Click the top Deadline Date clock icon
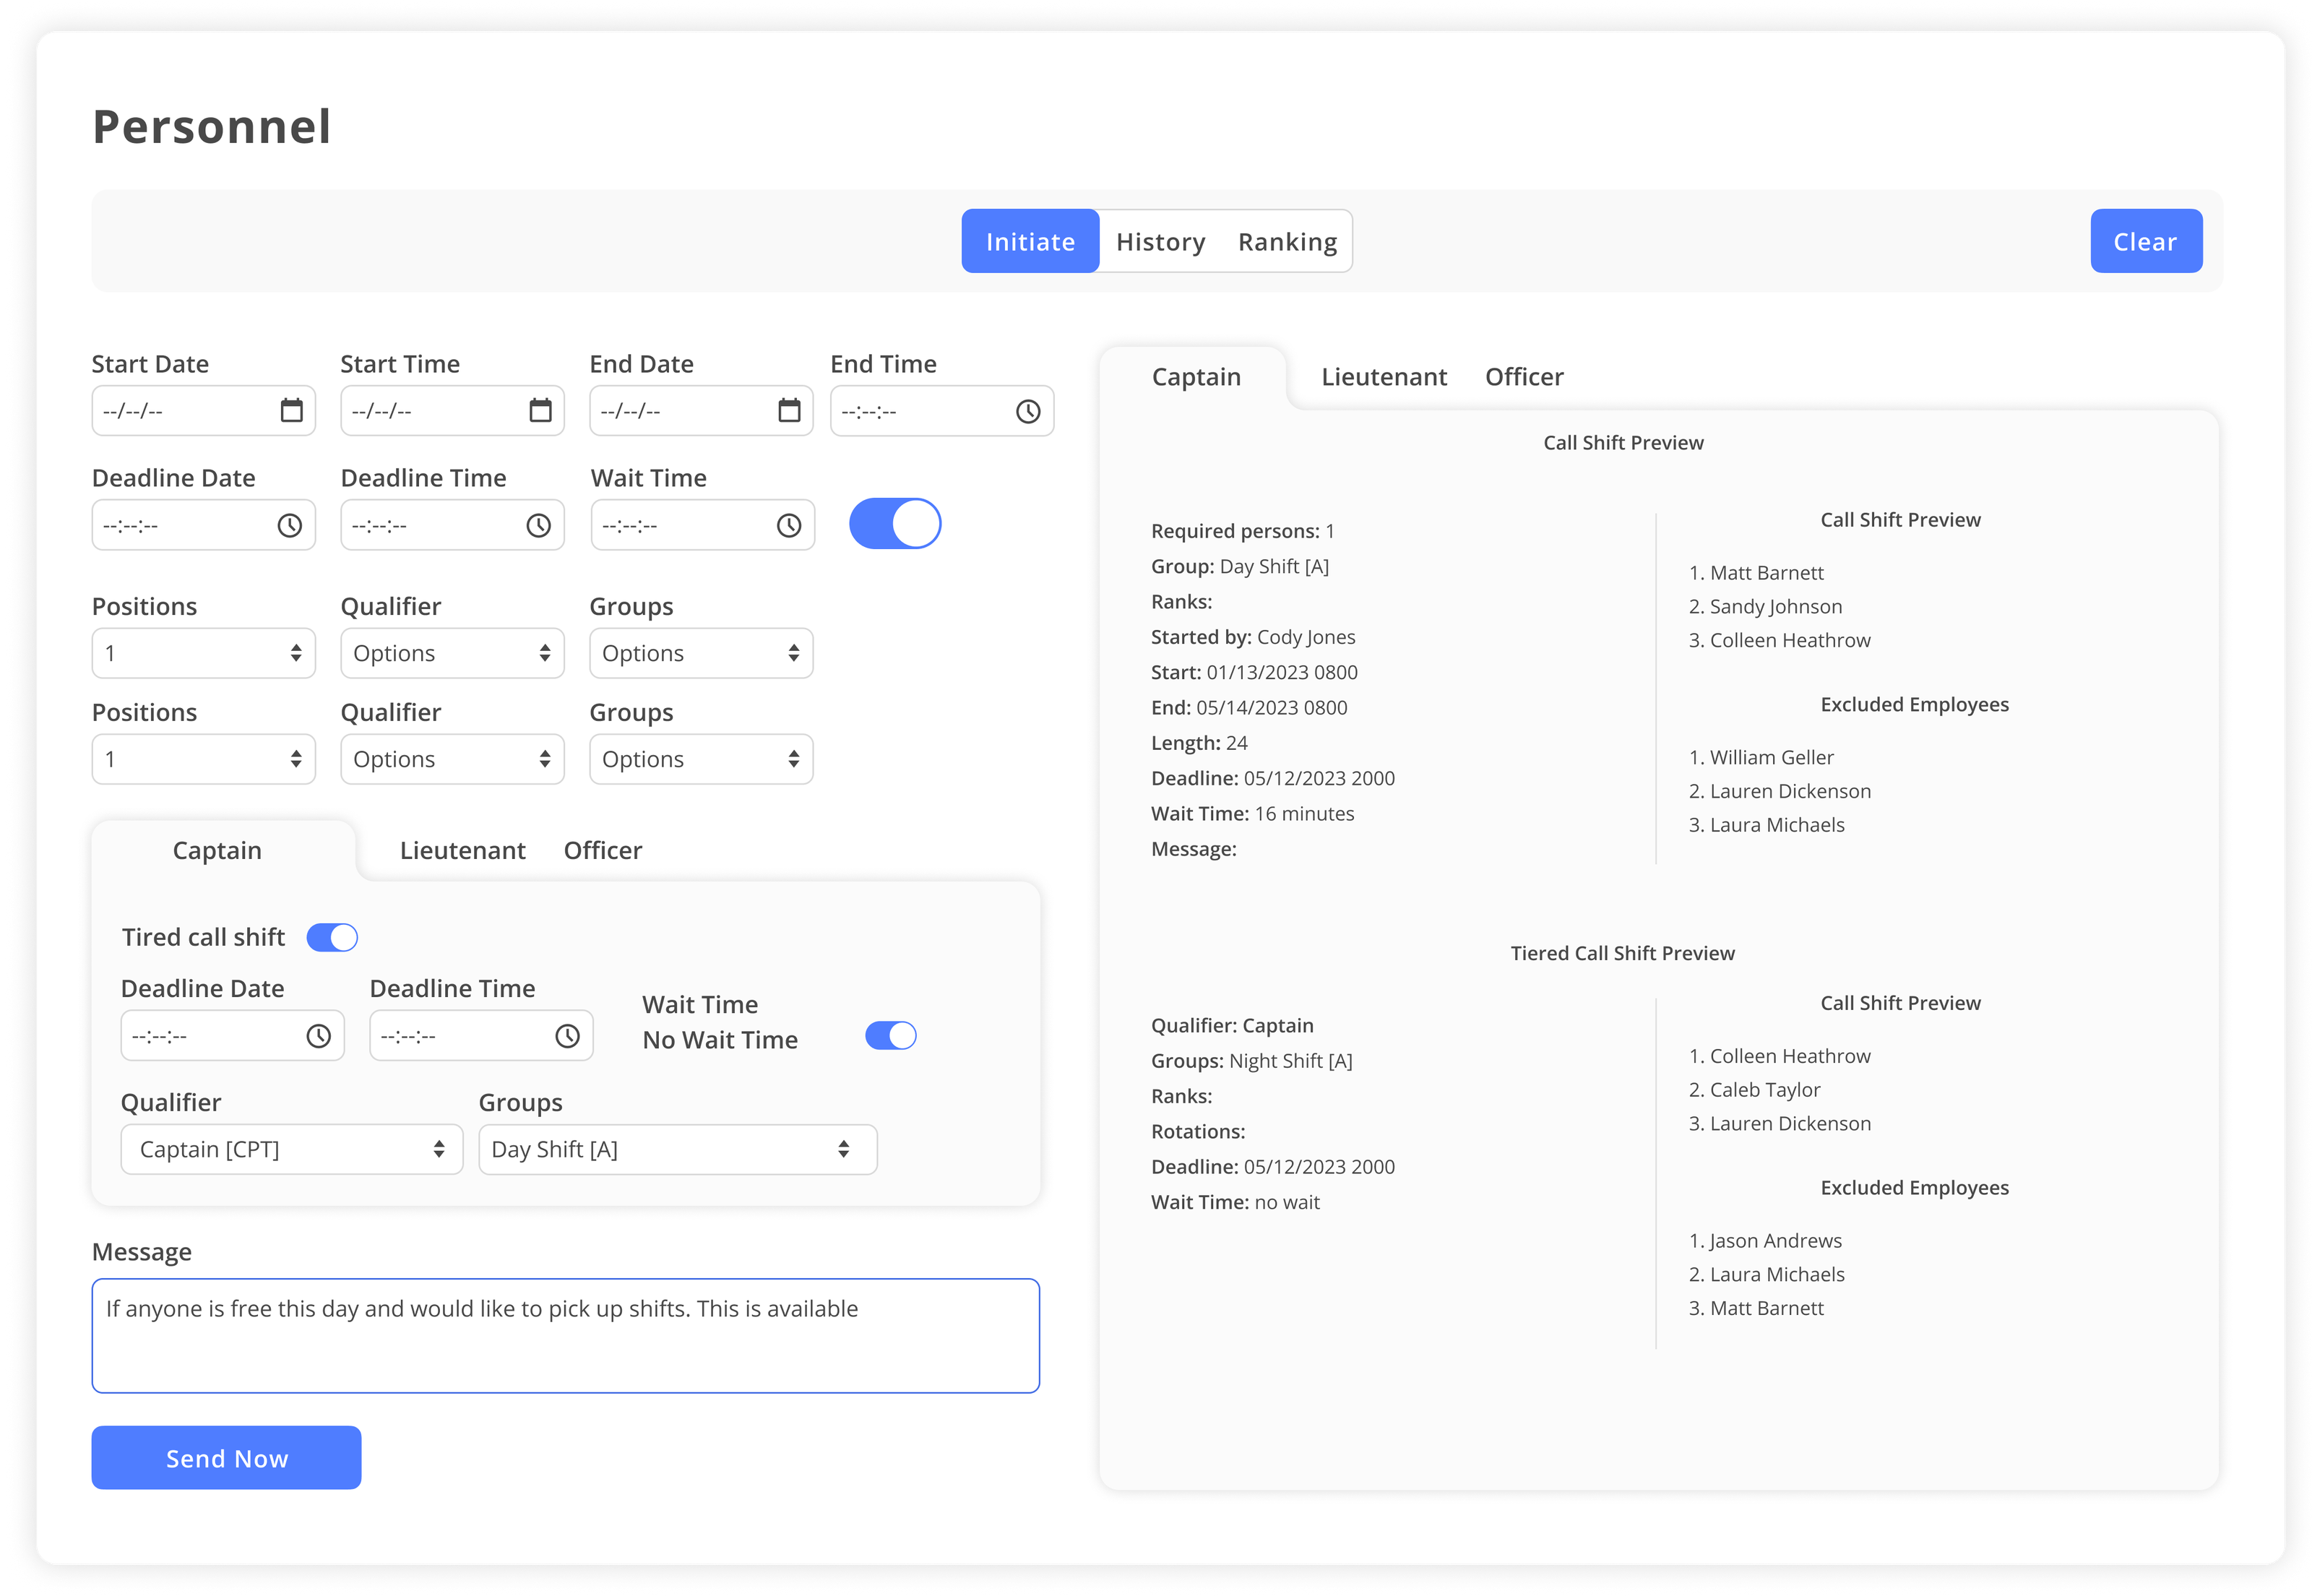Image resolution: width=2312 pixels, height=1596 pixels. point(289,525)
